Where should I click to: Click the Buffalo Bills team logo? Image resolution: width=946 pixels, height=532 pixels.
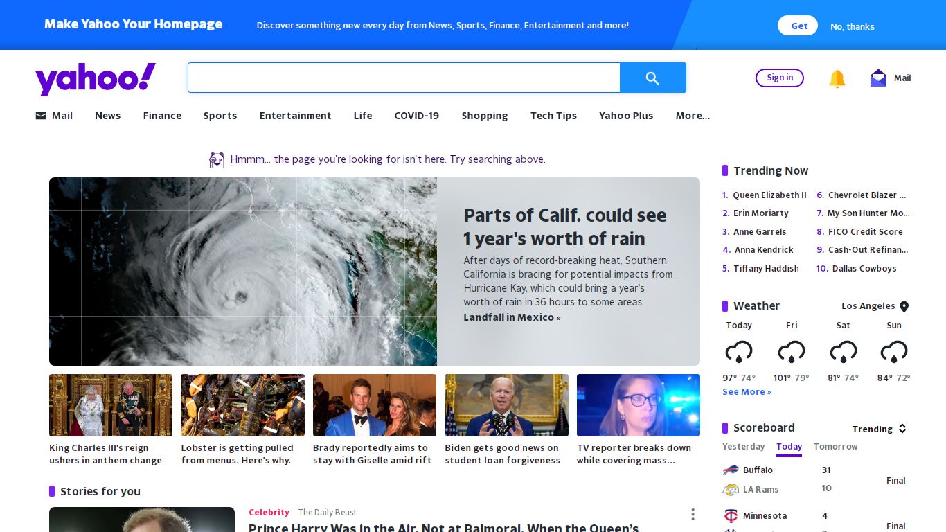pyautogui.click(x=731, y=470)
